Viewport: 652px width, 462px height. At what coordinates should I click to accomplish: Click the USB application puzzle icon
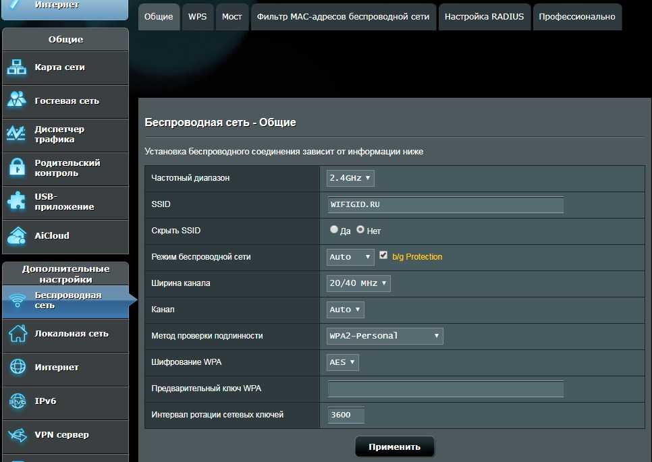point(17,202)
